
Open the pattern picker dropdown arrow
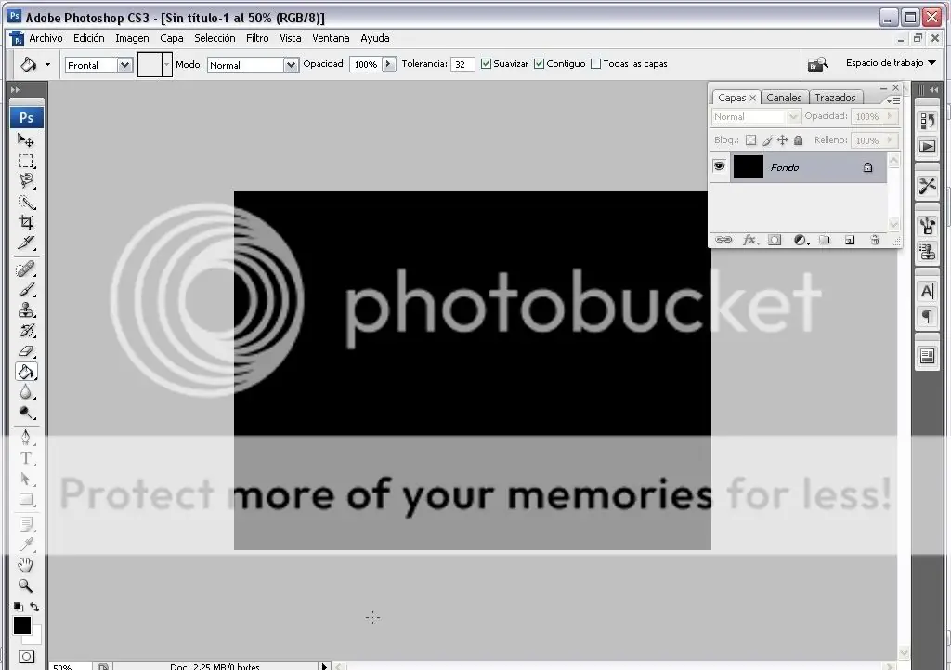coord(167,64)
